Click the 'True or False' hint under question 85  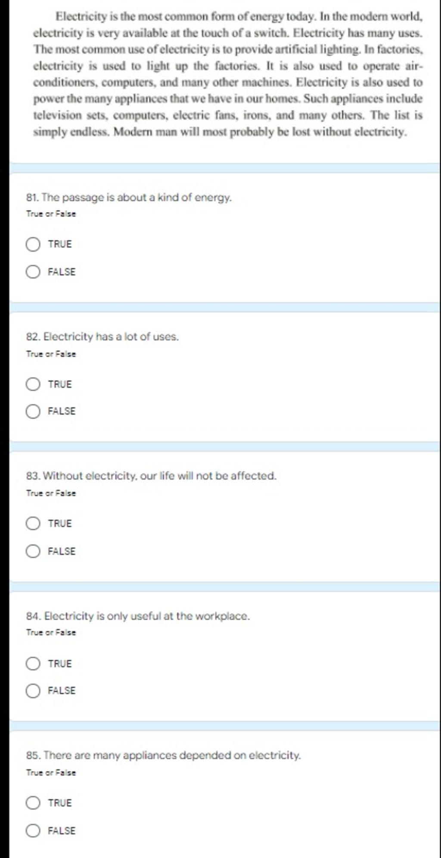(x=51, y=773)
